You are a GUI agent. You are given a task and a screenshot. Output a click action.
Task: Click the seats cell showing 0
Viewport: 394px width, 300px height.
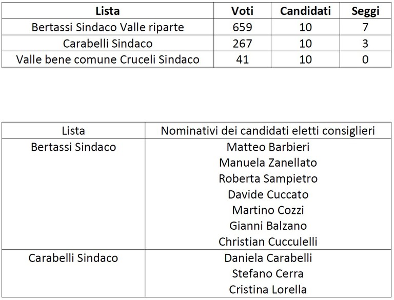365,59
